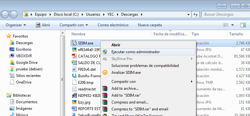Viewport: 250px width, 116px height.
Task: Click the WinRAR icon beside Add to "SDIM.rar"
Action: (105, 95)
